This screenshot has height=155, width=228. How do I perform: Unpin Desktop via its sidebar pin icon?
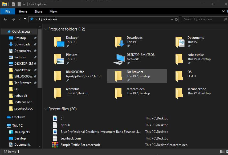pyautogui.click(x=35, y=38)
